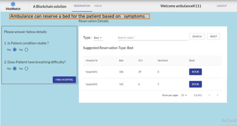Book a bed at hospitalK2
237x126 pixels.
pos(196,84)
